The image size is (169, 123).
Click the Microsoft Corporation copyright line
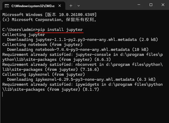tap(50, 20)
